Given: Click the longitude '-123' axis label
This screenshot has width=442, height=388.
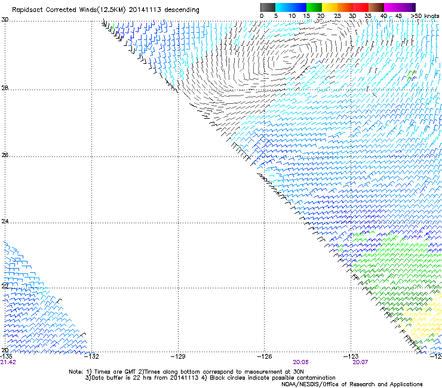Looking at the screenshot, I should tap(351, 356).
